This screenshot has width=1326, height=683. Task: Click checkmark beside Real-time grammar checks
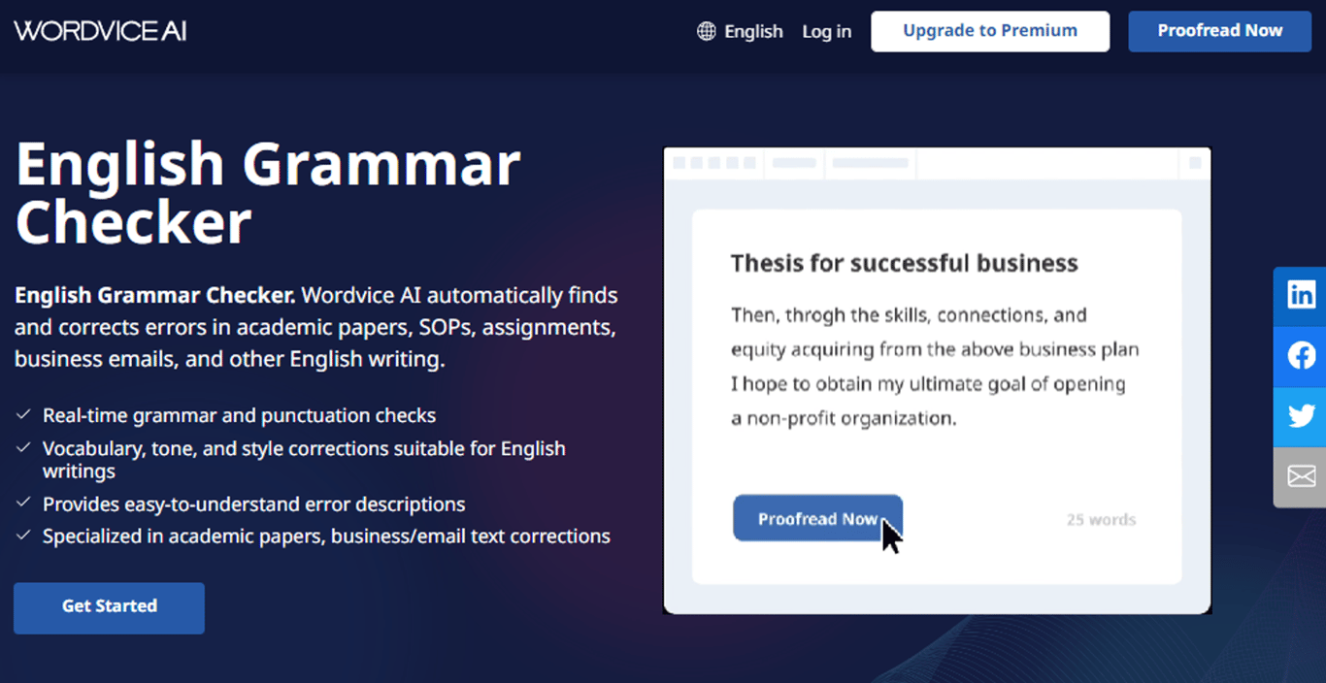click(x=23, y=415)
